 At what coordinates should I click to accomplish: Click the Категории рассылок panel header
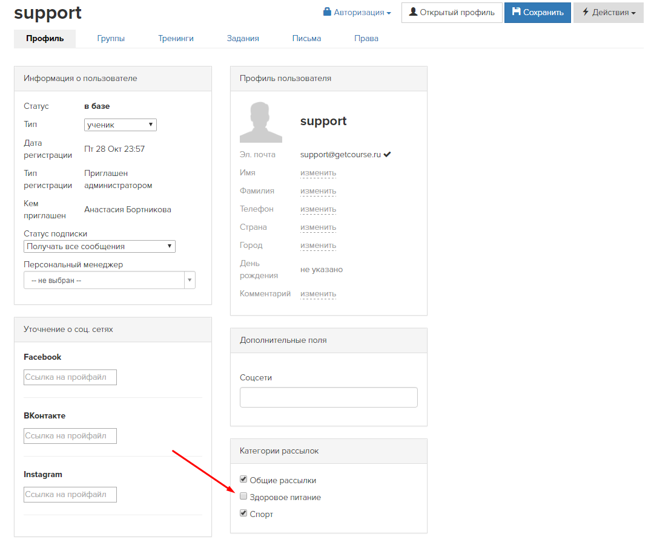click(329, 451)
